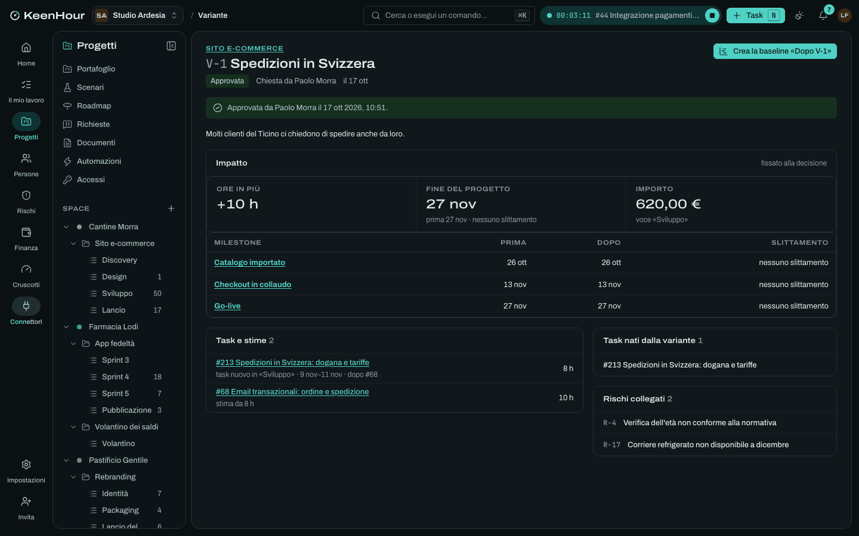
Task: Open Richieste menu item
Action: (119, 124)
